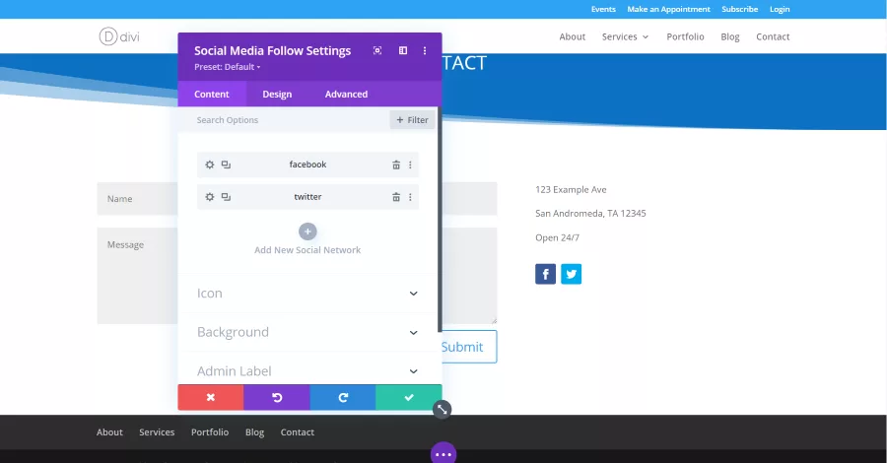The width and height of the screenshot is (887, 463).
Task: Open Contact link in footer
Action: click(297, 431)
